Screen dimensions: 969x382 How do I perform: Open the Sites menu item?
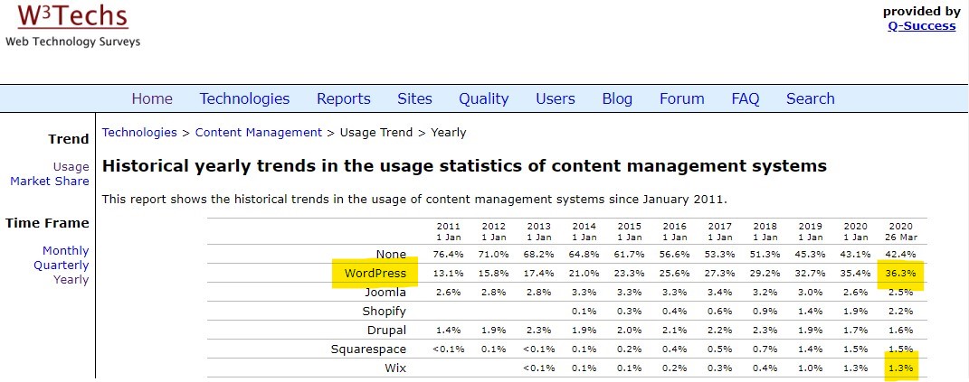coord(414,98)
